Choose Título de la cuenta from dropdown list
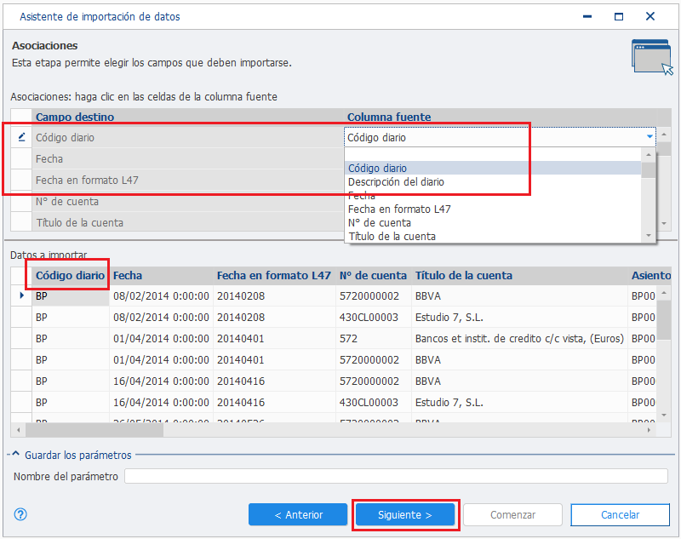The image size is (681, 539). [493, 236]
